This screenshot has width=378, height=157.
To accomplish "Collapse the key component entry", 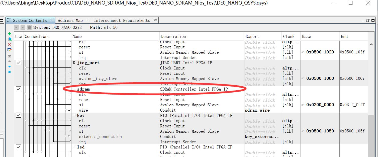I will pyautogui.click(x=73, y=115).
